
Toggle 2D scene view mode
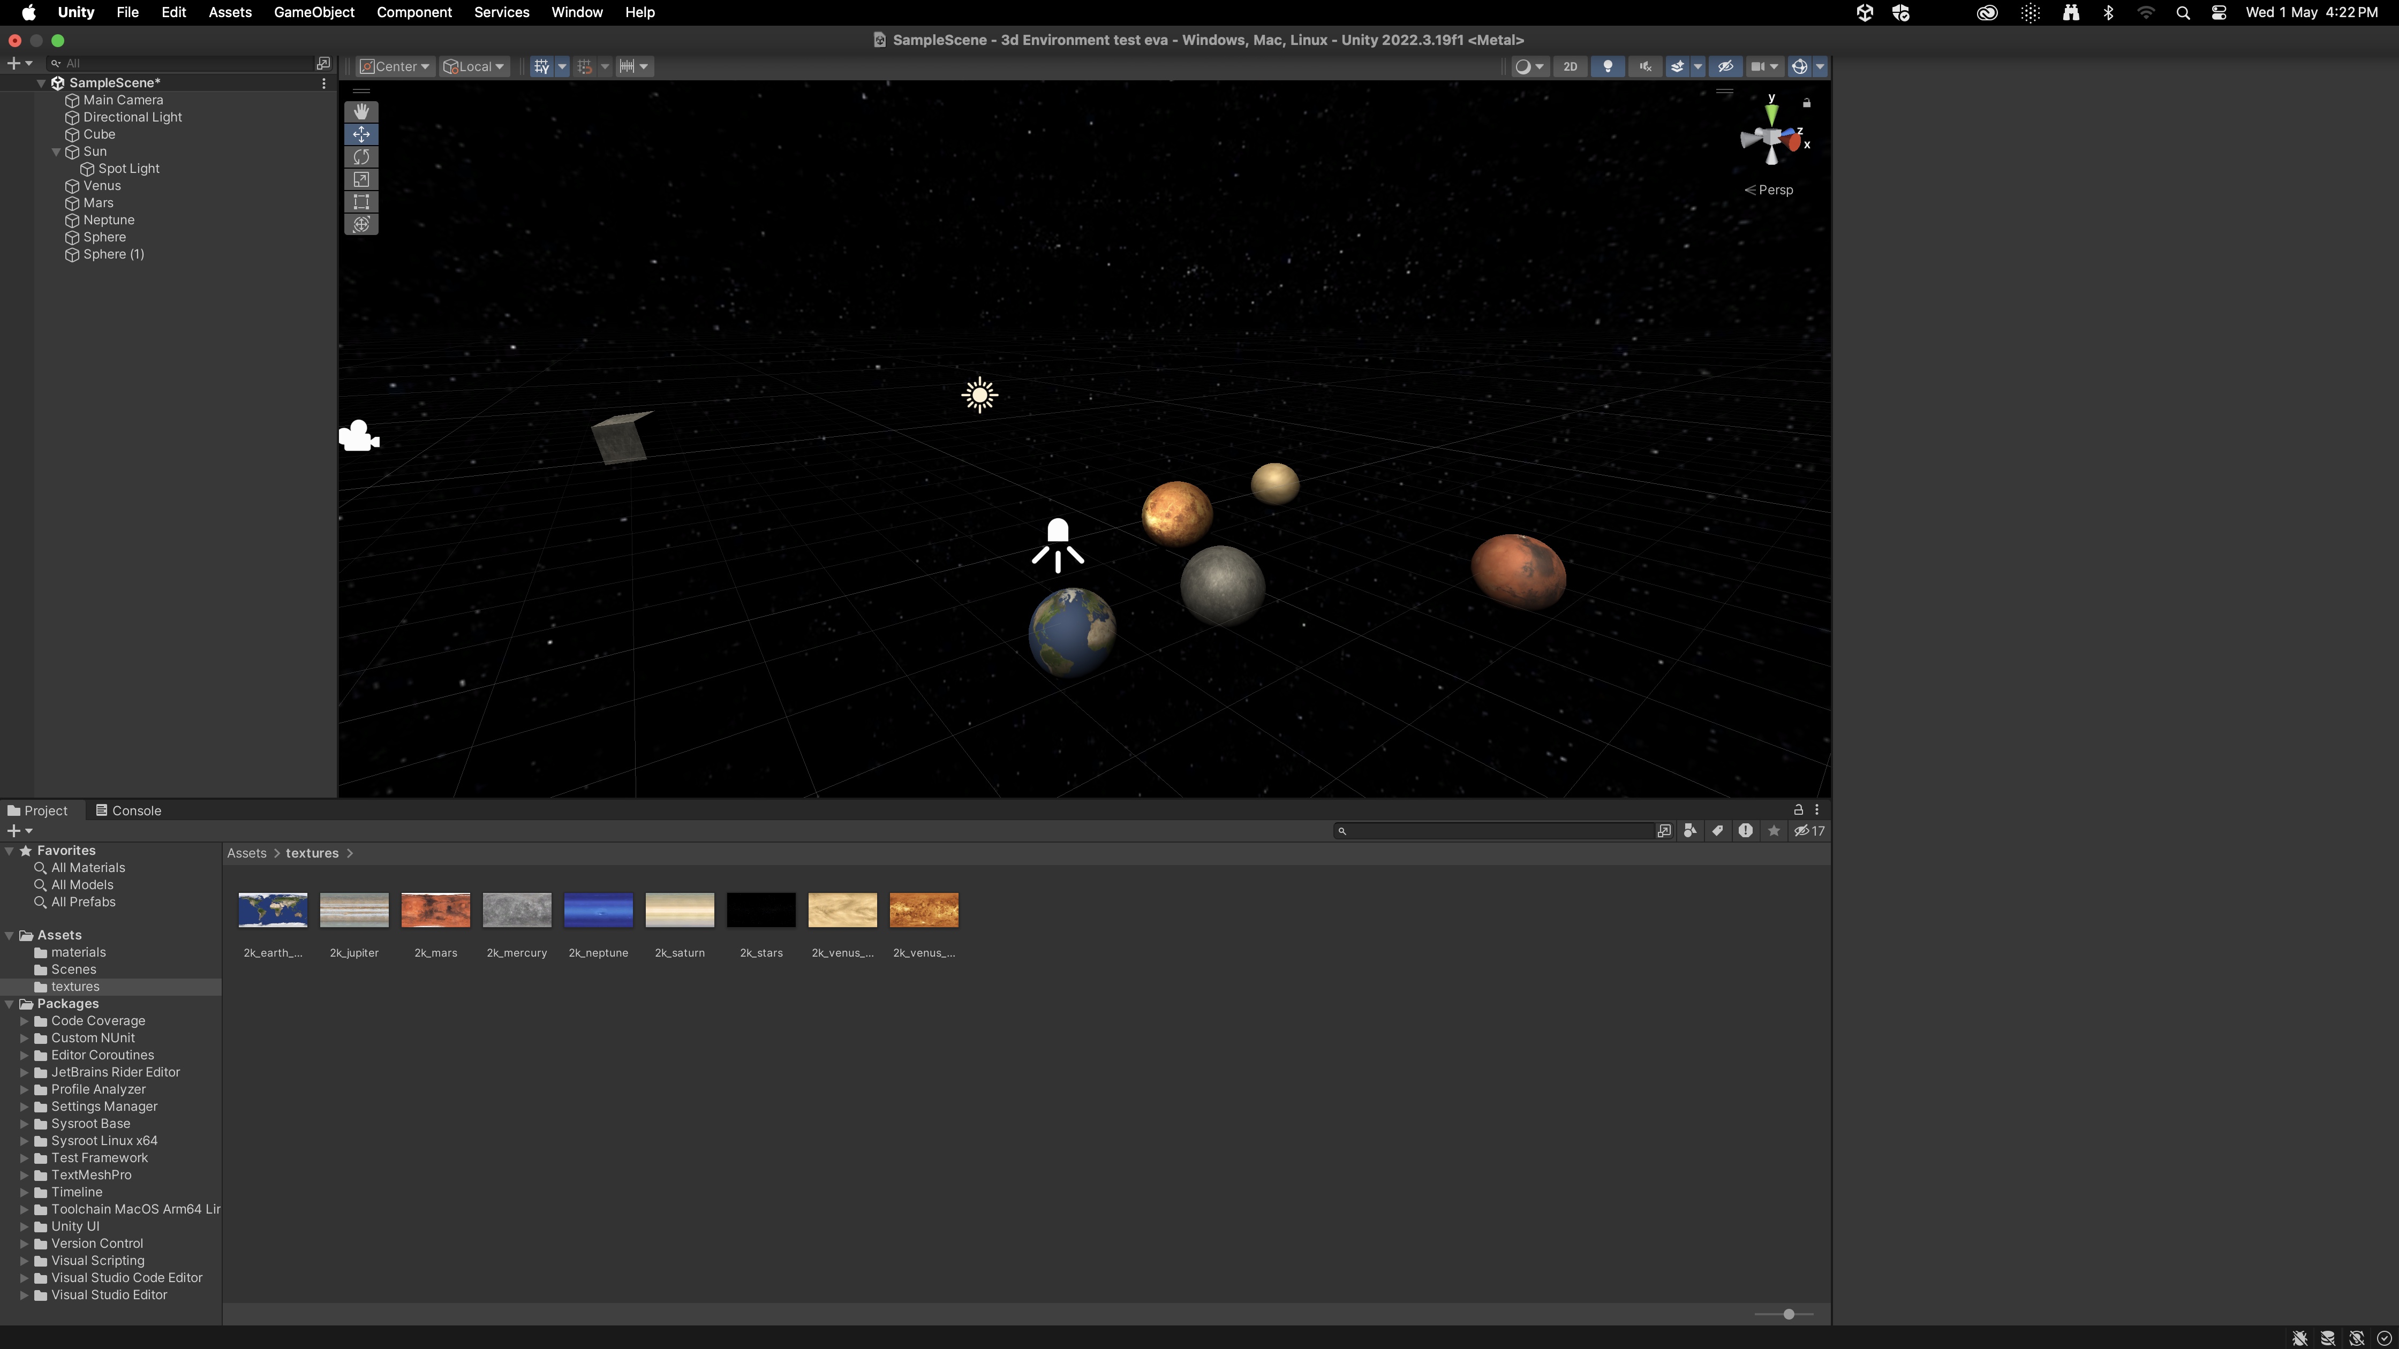(x=1570, y=66)
